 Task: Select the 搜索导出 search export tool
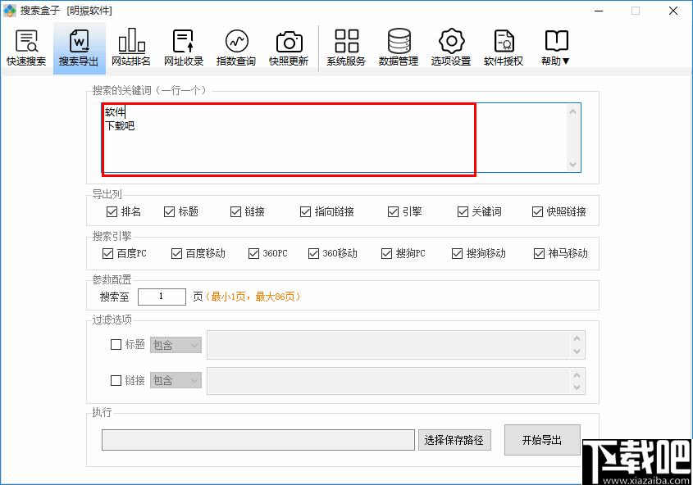(79, 48)
